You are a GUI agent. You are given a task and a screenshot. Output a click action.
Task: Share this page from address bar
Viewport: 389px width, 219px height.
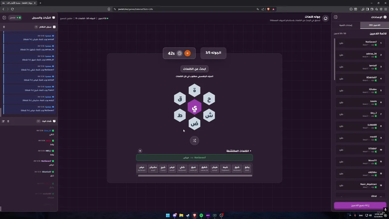pos(263,9)
